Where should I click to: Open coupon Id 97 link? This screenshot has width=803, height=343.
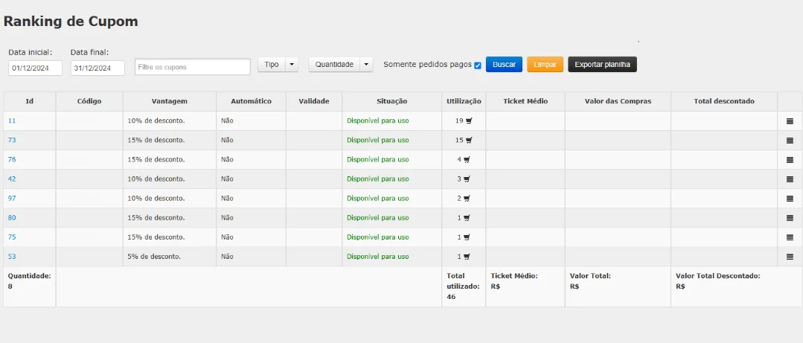[12, 198]
